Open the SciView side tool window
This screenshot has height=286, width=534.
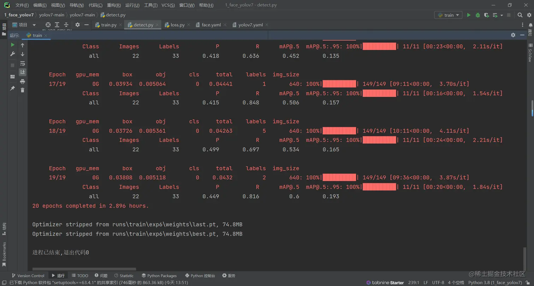pyautogui.click(x=530, y=53)
